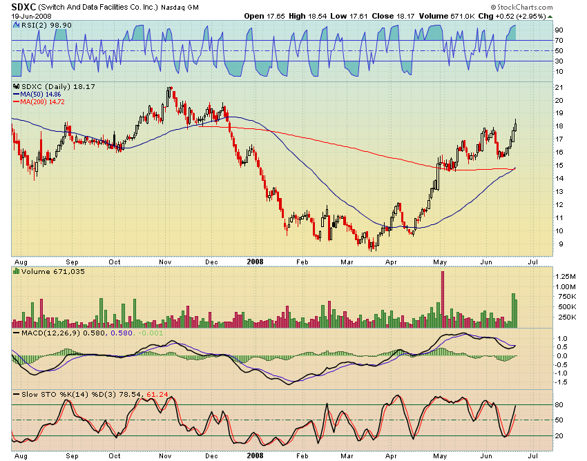Click the Nasdaq GM exchange label
This screenshot has width=587, height=461.
click(180, 8)
